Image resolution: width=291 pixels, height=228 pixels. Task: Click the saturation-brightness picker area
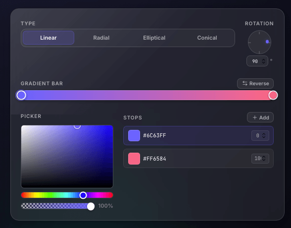pyautogui.click(x=67, y=157)
